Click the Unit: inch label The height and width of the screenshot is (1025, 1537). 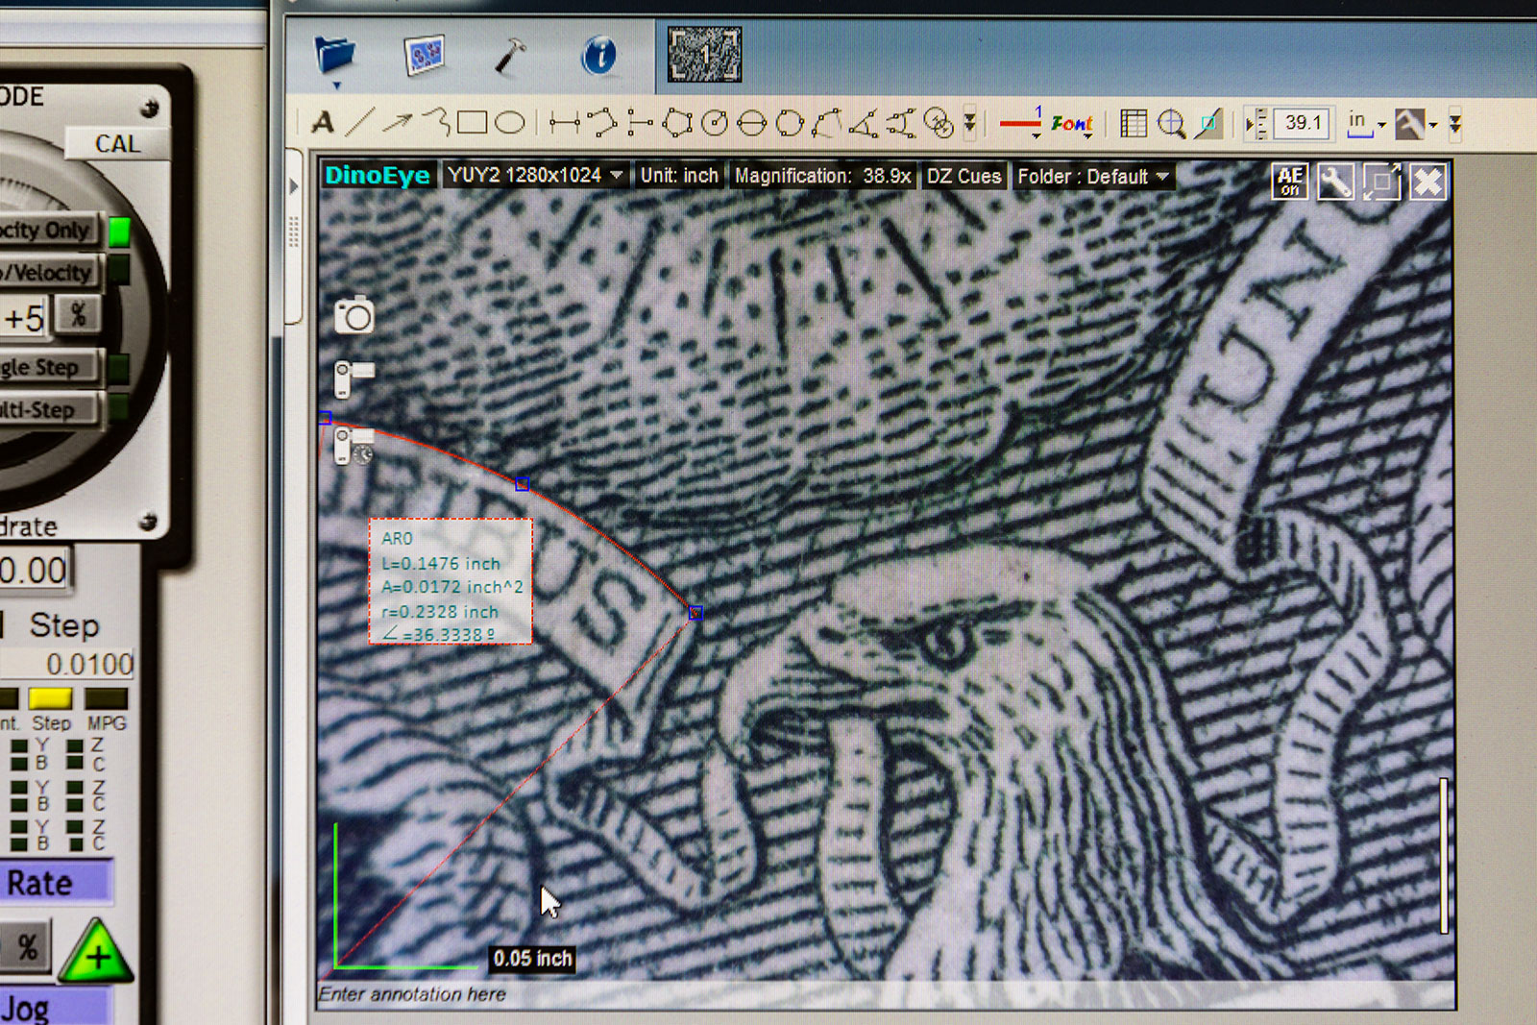[679, 176]
